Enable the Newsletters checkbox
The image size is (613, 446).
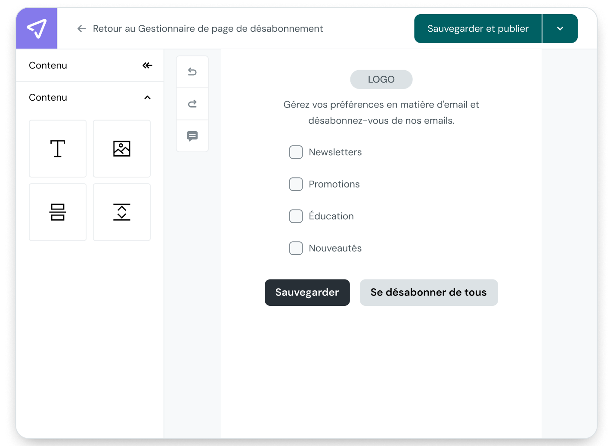pyautogui.click(x=296, y=152)
